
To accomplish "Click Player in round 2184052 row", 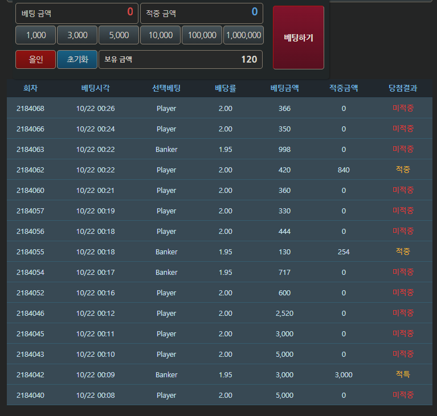I will [x=166, y=293].
